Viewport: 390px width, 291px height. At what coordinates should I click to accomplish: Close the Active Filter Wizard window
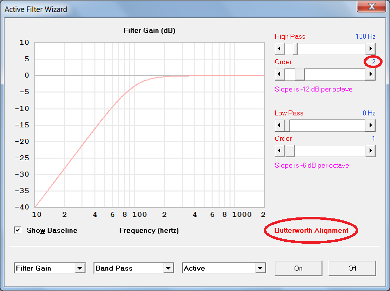371,6
